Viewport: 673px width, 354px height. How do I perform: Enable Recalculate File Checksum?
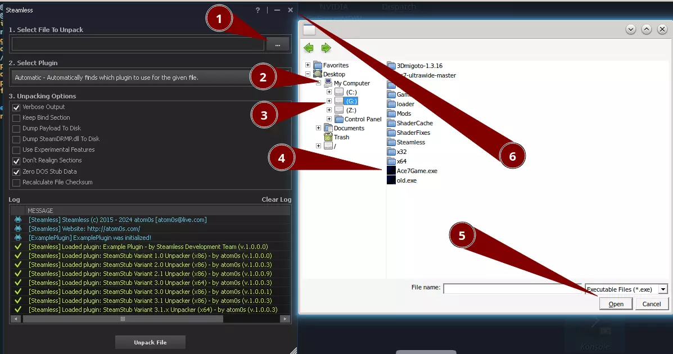[x=16, y=183]
